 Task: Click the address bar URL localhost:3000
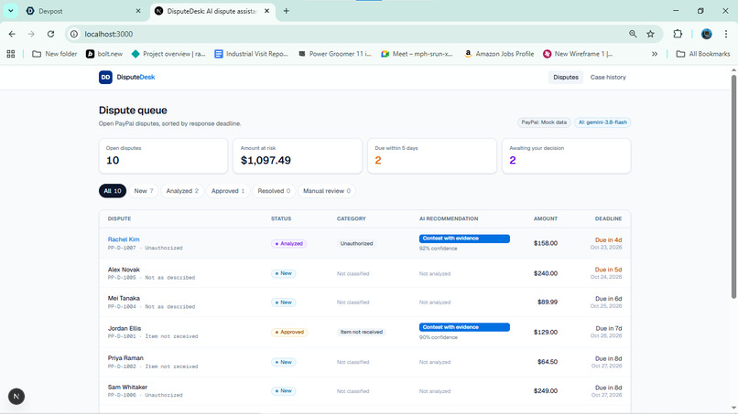click(109, 34)
